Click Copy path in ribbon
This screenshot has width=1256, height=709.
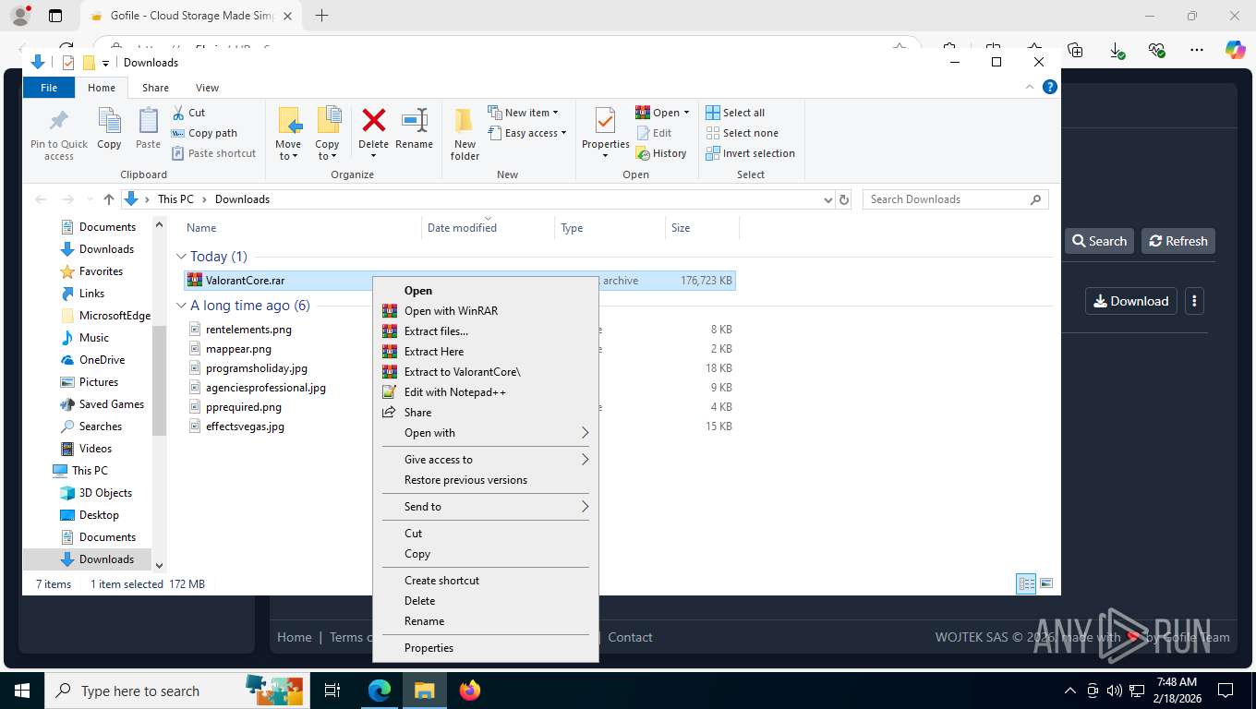pyautogui.click(x=204, y=133)
